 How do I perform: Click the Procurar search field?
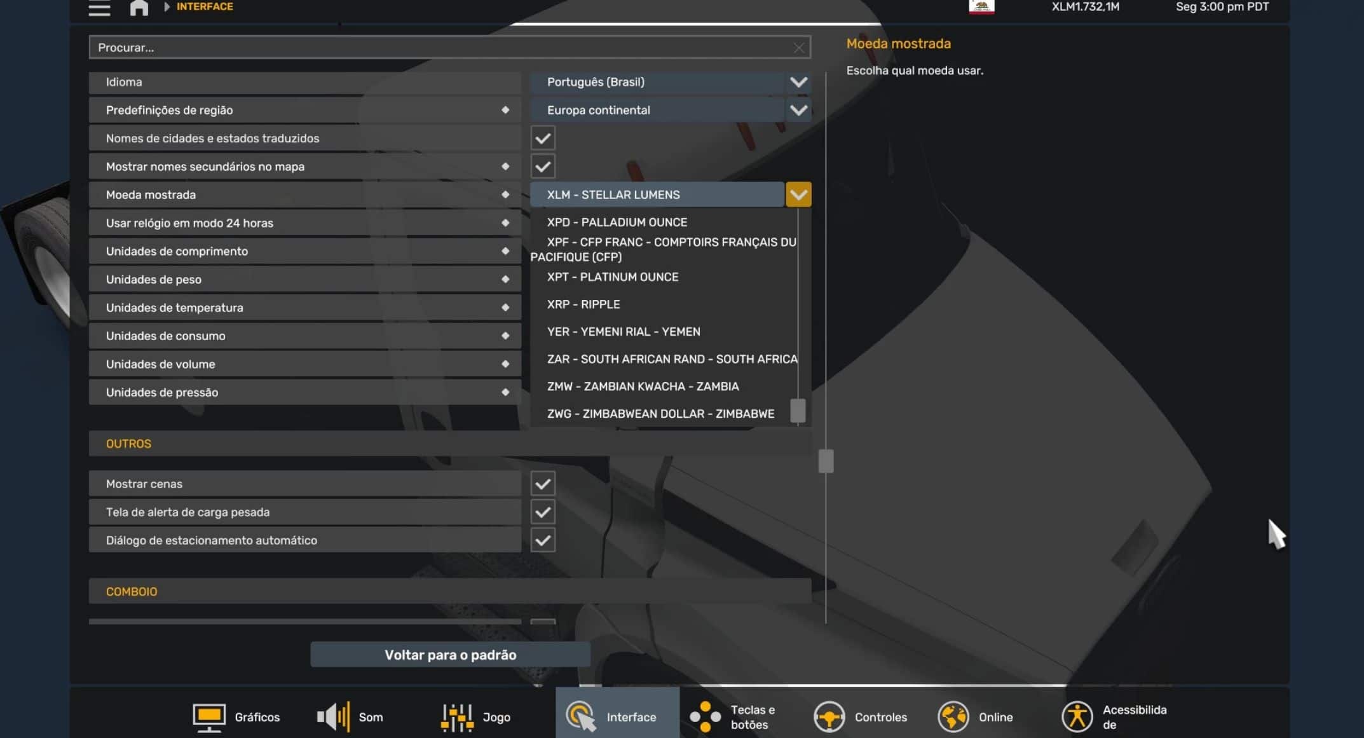point(439,48)
